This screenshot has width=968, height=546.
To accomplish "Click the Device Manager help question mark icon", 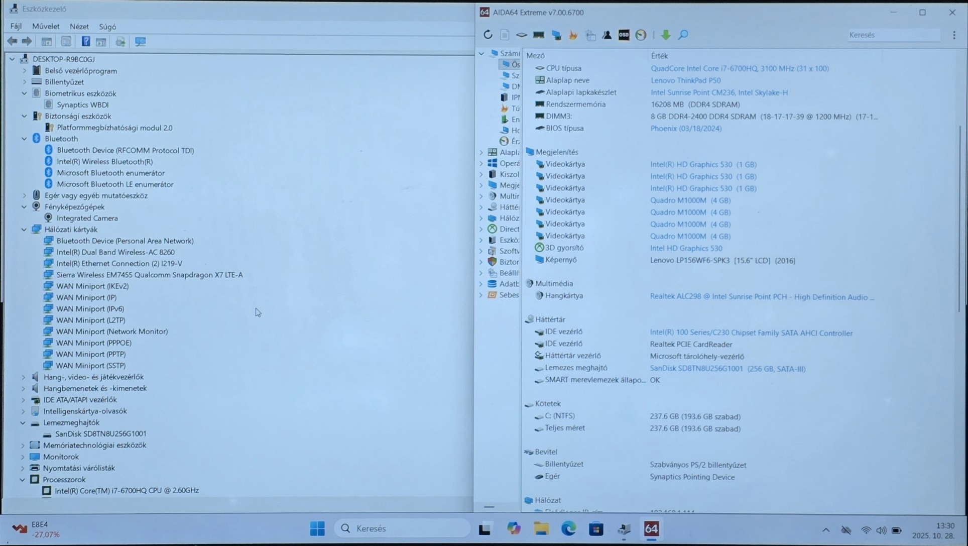I will pyautogui.click(x=86, y=41).
